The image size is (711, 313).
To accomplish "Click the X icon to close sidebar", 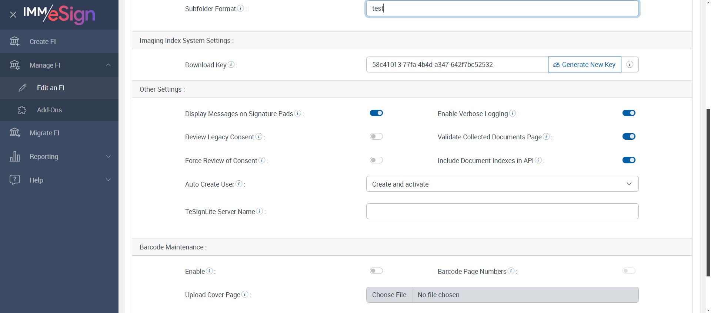I will (13, 15).
